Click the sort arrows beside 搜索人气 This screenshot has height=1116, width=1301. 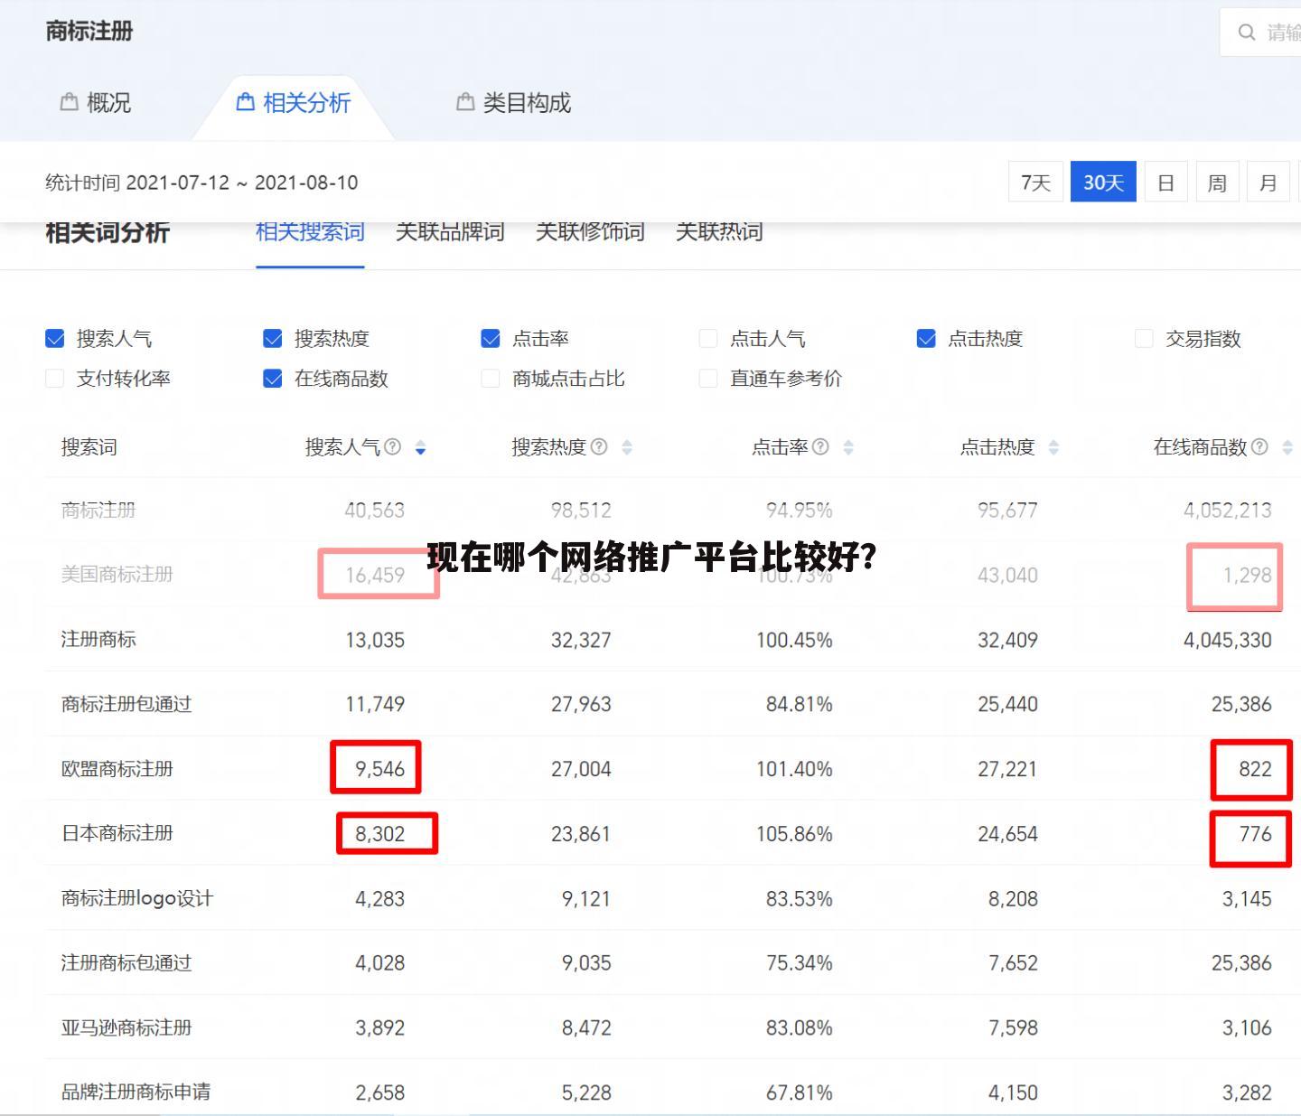420,447
